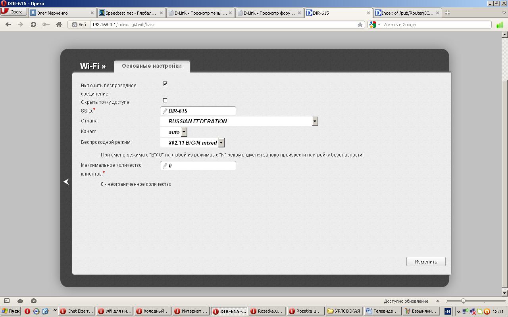Switch to D-Link Просмотр темы tab

point(200,13)
